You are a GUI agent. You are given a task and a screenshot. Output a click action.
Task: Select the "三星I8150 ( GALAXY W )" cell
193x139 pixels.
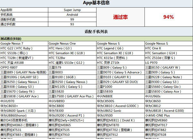click(169, 67)
